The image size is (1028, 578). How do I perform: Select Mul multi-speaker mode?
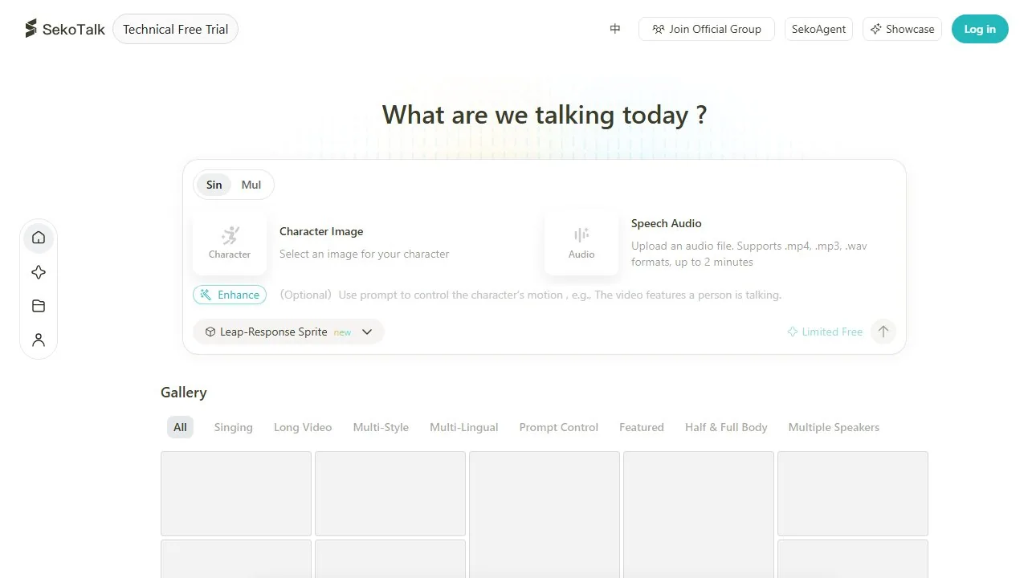251,185
